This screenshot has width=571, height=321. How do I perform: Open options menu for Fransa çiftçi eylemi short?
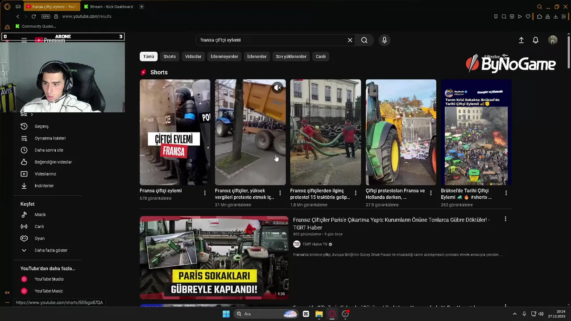205,193
